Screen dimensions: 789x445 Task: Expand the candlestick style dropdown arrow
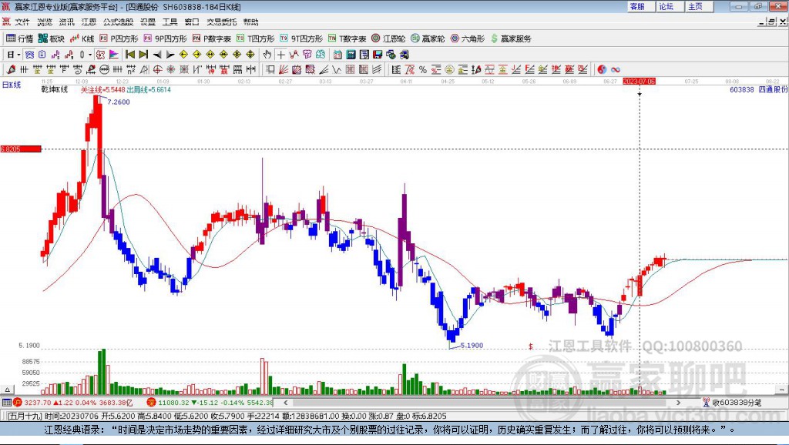click(90, 55)
